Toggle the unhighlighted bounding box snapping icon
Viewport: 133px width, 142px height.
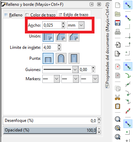click(x=128, y=18)
